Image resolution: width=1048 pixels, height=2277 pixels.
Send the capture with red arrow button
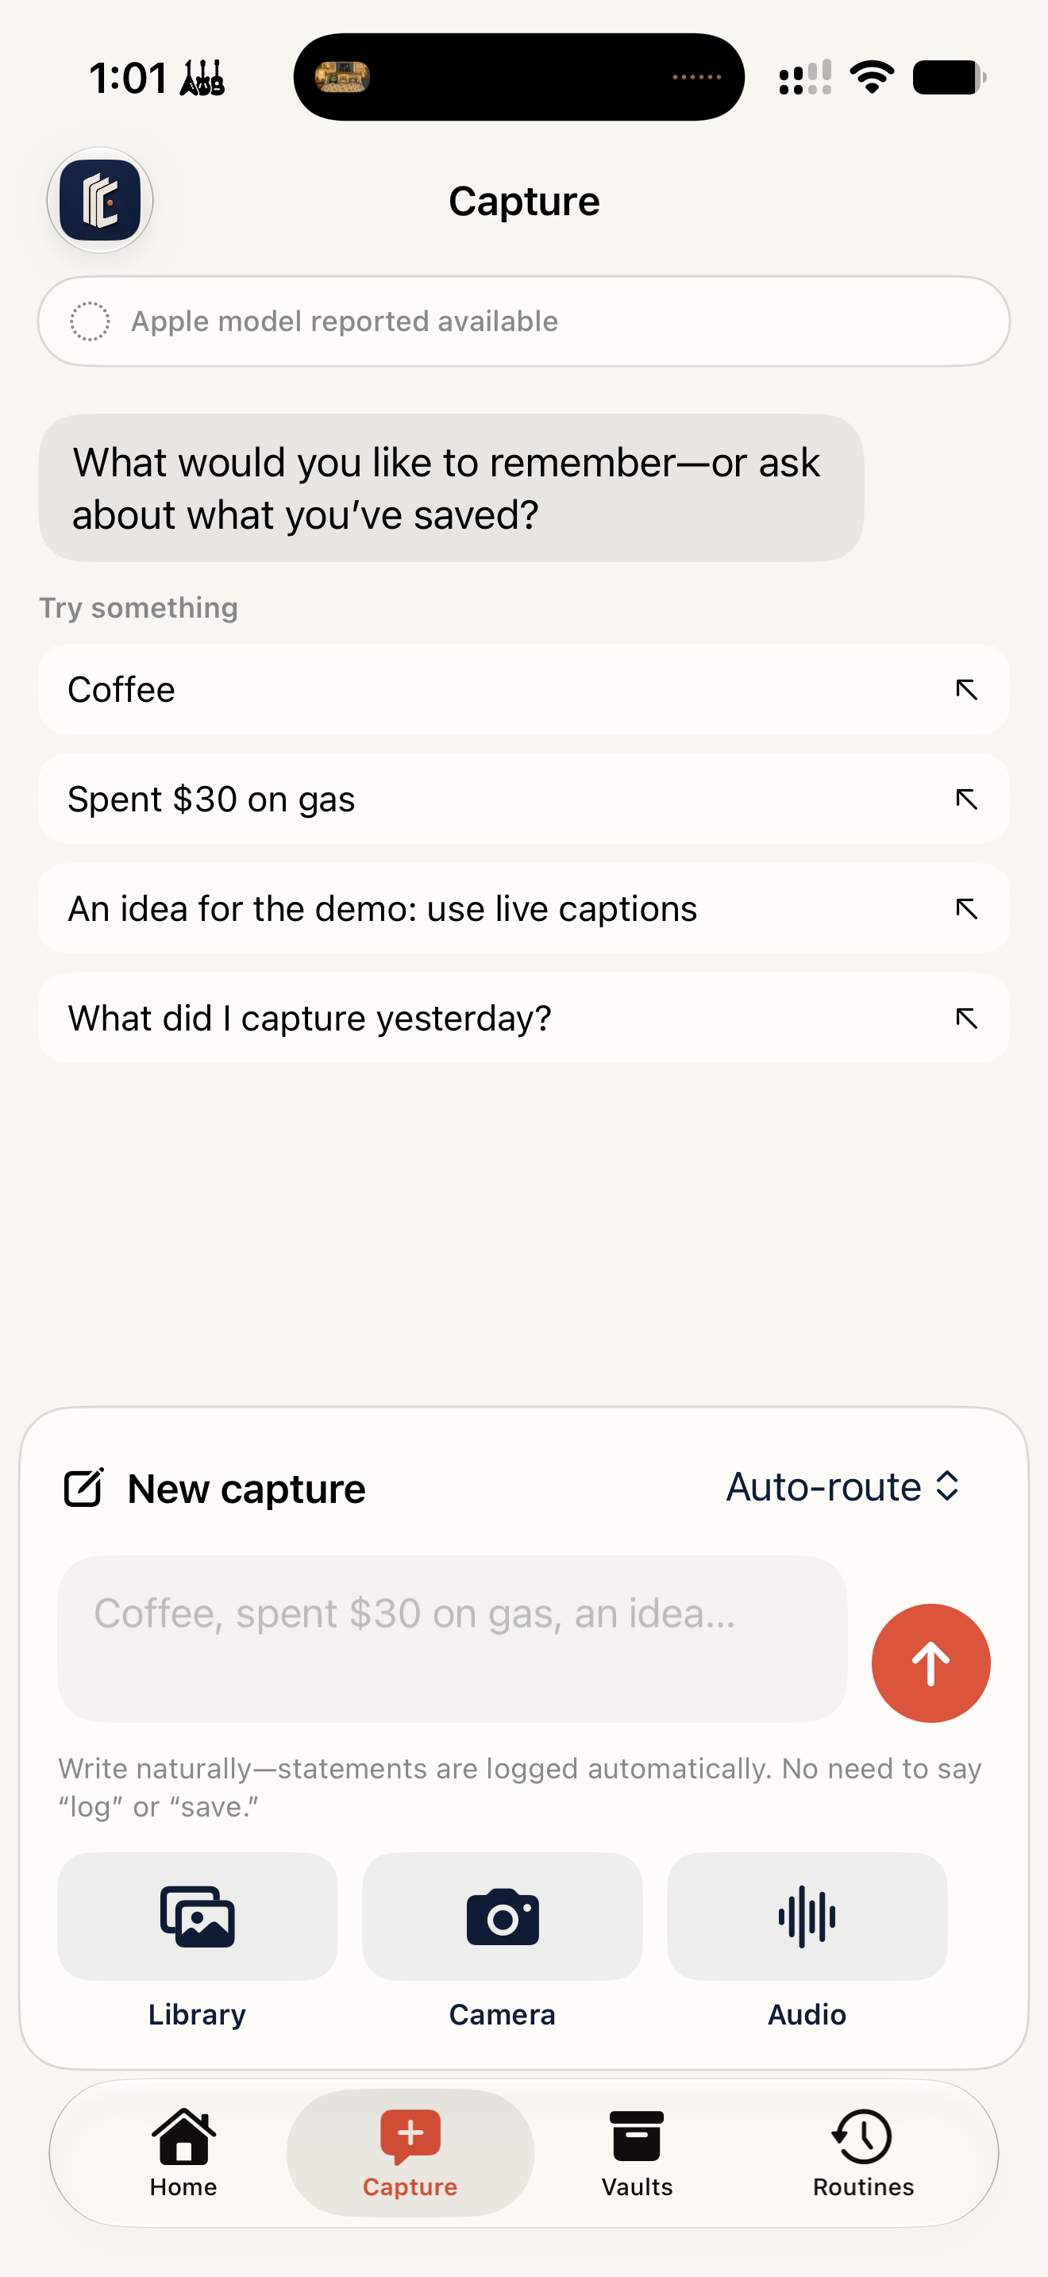point(930,1662)
